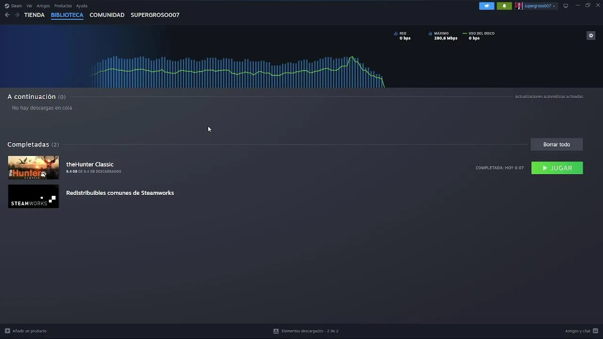Open the Steam menu

[14, 6]
